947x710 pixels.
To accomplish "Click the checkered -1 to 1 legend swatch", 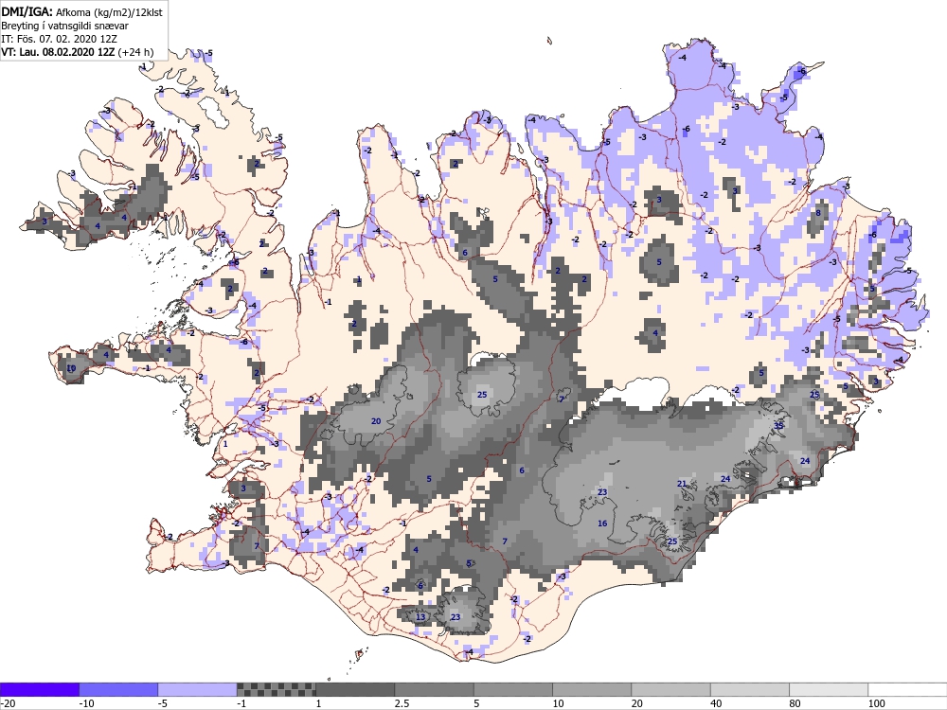I will click(x=276, y=689).
